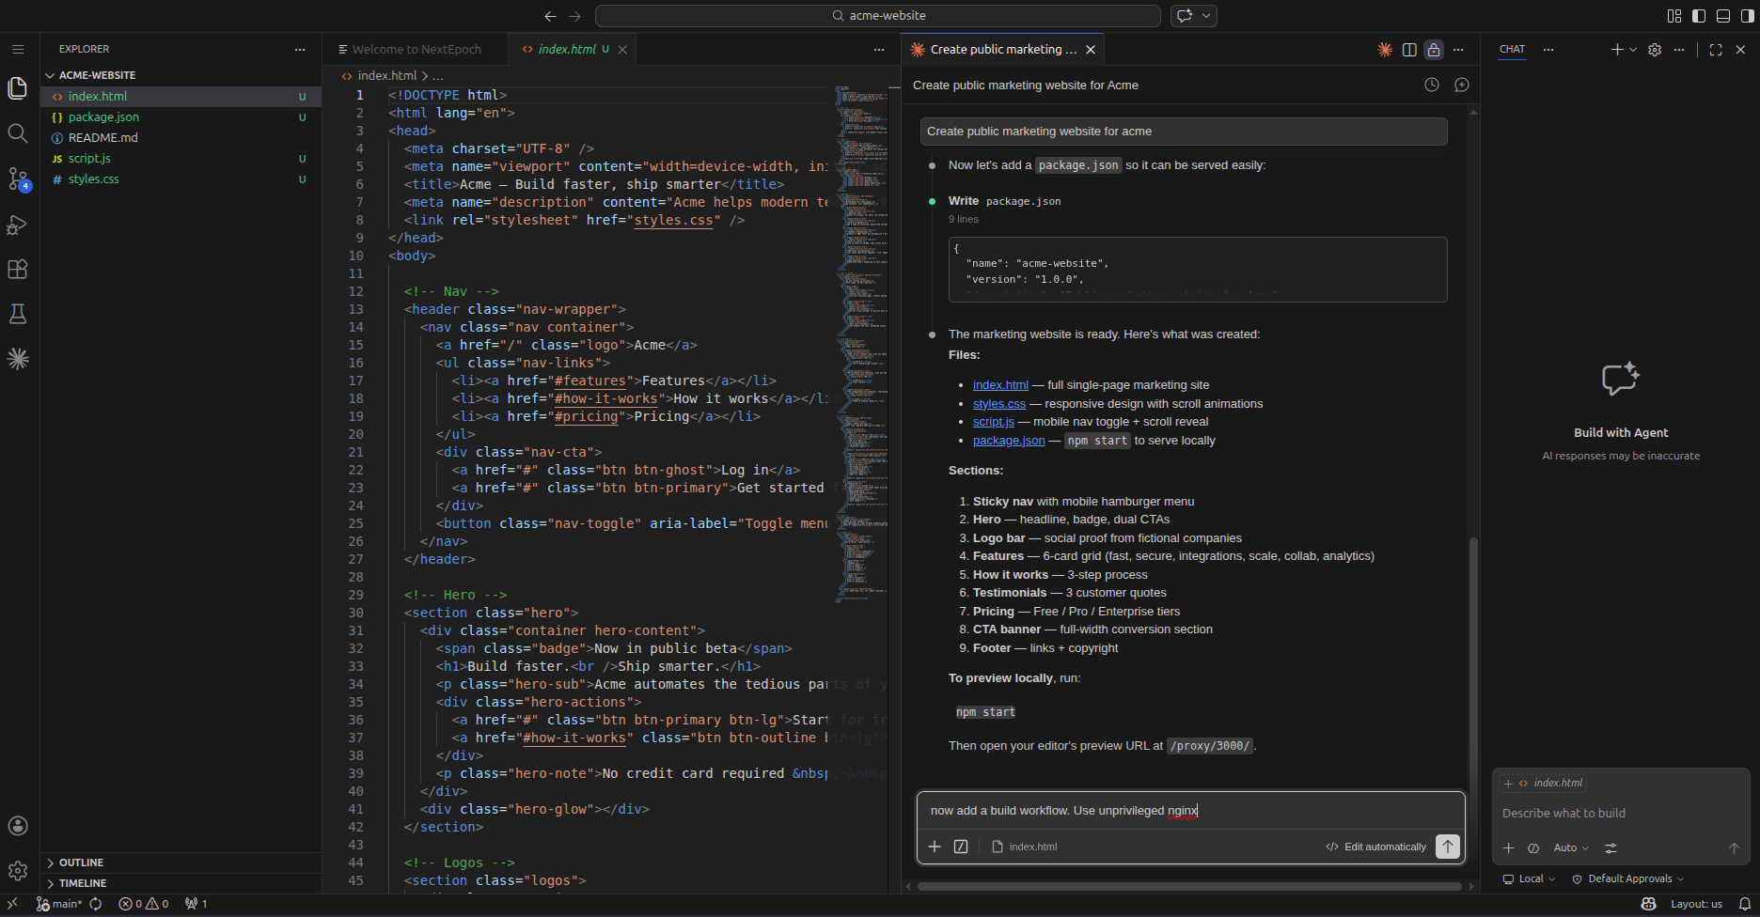Open the script.js link in the response
This screenshot has height=917, width=1760.
994,422
